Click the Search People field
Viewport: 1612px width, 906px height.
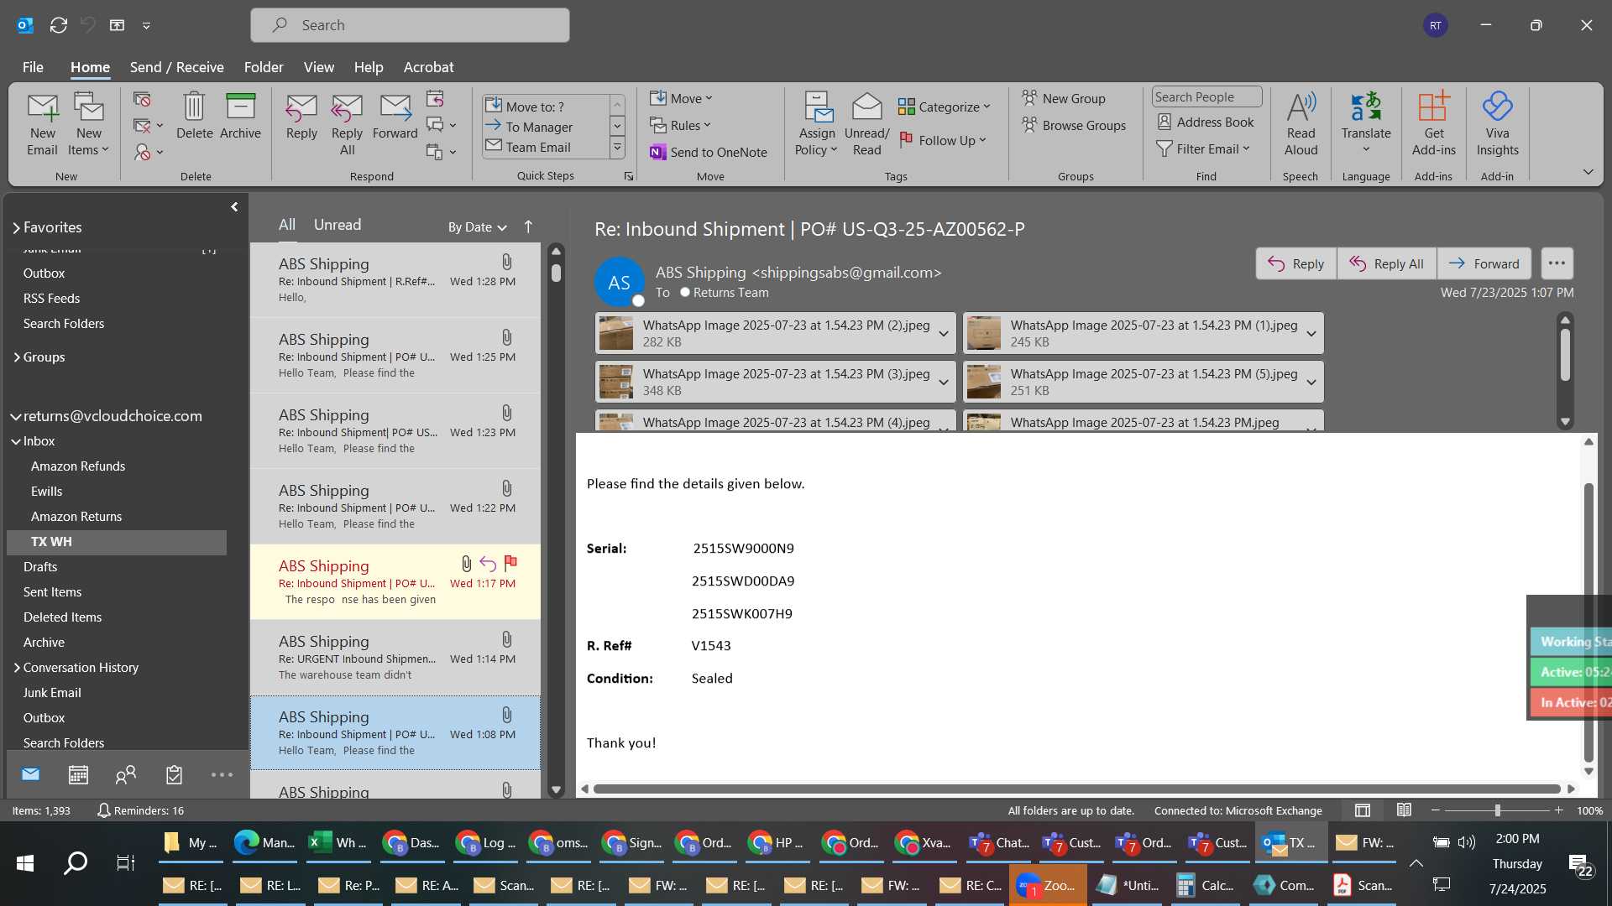click(x=1206, y=96)
